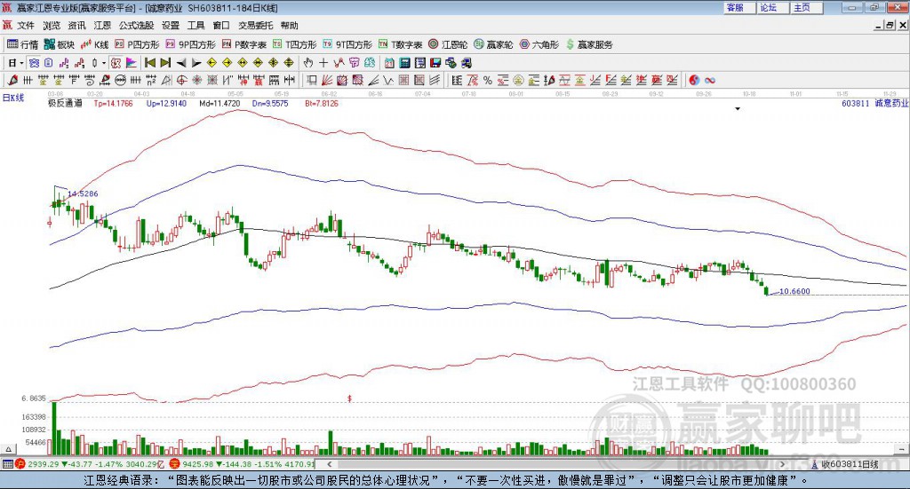The width and height of the screenshot is (910, 489).
Task: Jump to last bar navigation icon
Action: (x=165, y=63)
